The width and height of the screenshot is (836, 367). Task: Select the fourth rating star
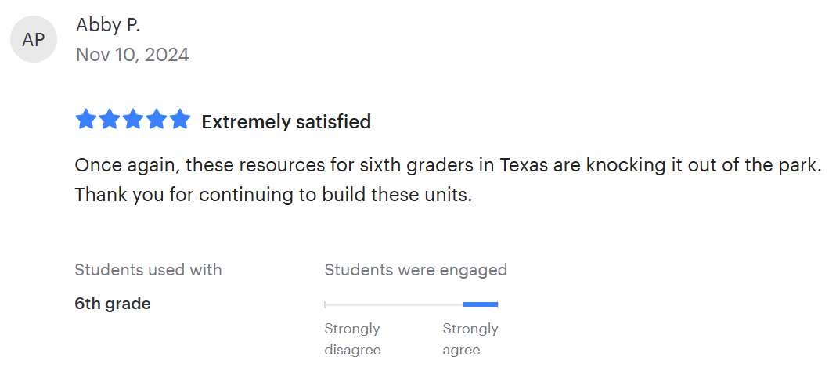(x=157, y=120)
